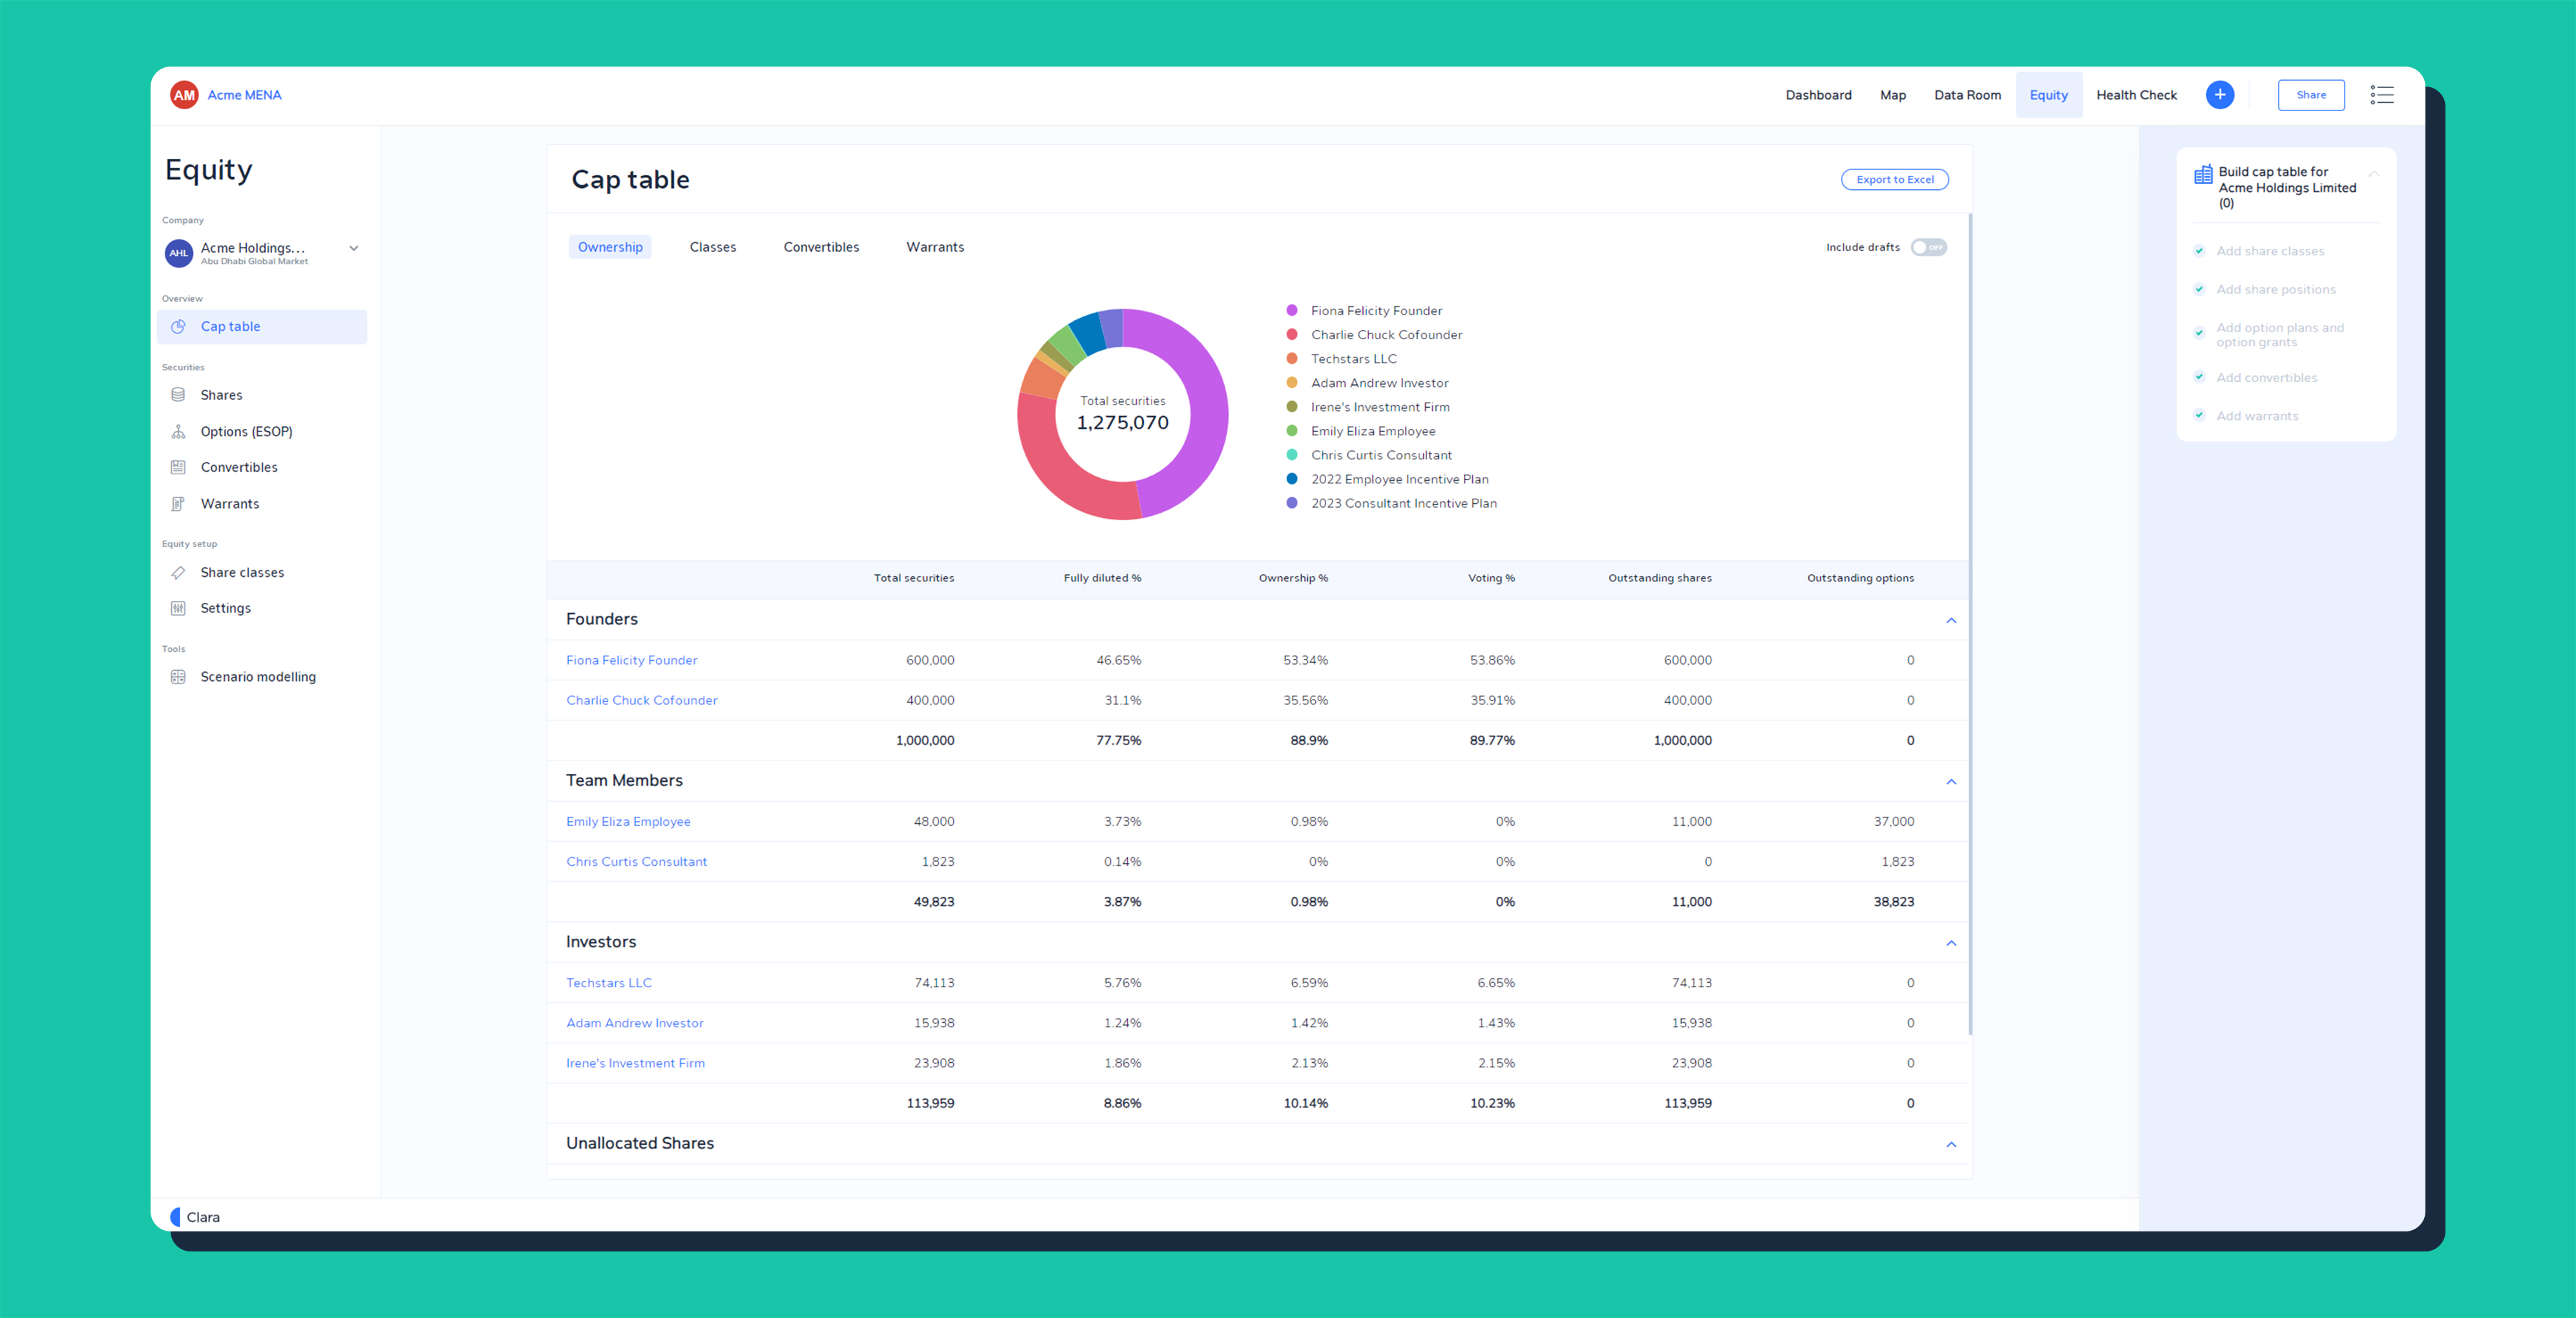This screenshot has height=1318, width=2576.
Task: Click the Add share classes checkmark
Action: [x=2199, y=251]
